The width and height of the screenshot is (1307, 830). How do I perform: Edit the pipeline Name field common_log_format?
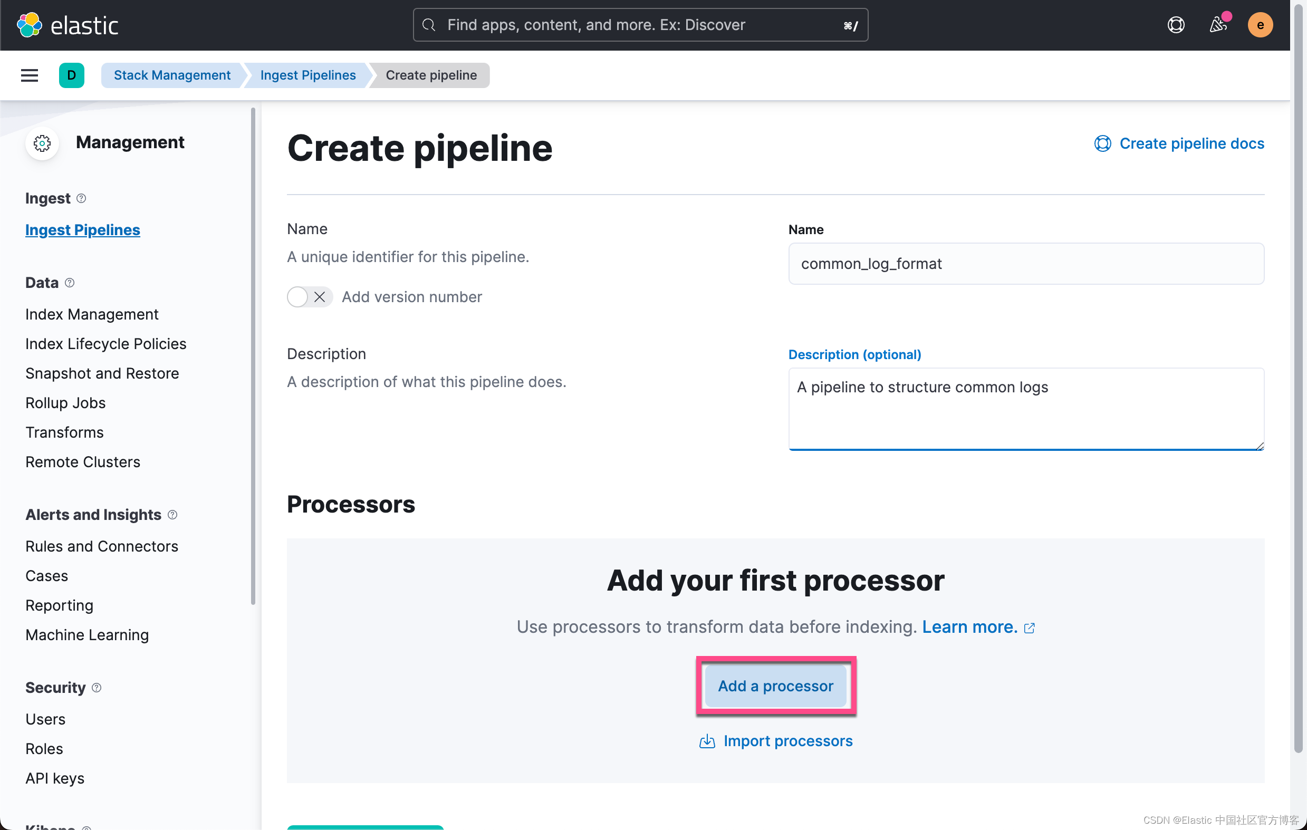[x=1026, y=264]
